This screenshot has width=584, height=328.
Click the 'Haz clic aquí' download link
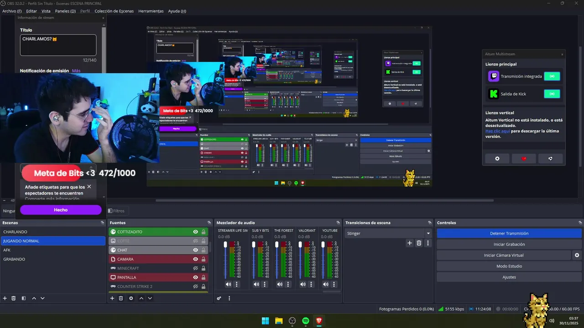[497, 131]
